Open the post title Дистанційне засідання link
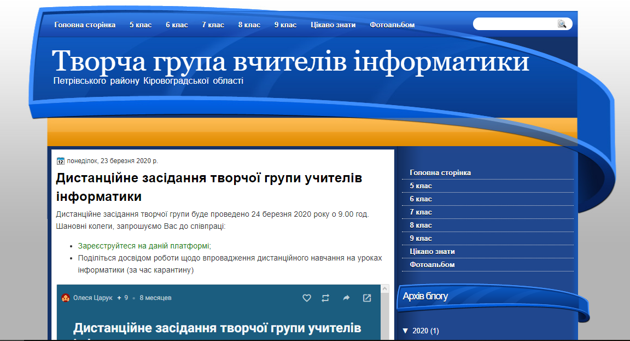 pos(209,187)
